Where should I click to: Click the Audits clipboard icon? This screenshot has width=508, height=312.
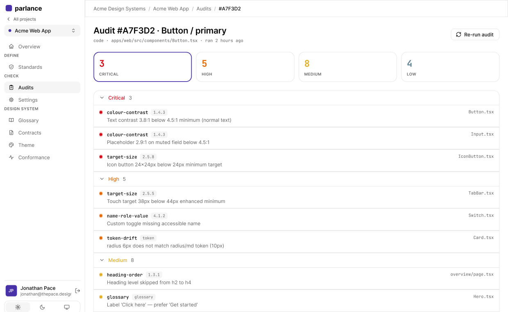[11, 88]
